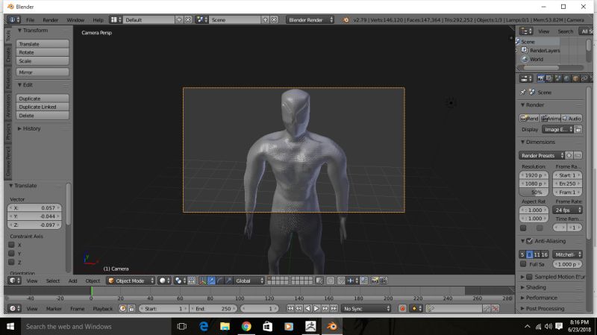The image size is (597, 335).
Task: Expand the Shading panel
Action: [x=533, y=287]
